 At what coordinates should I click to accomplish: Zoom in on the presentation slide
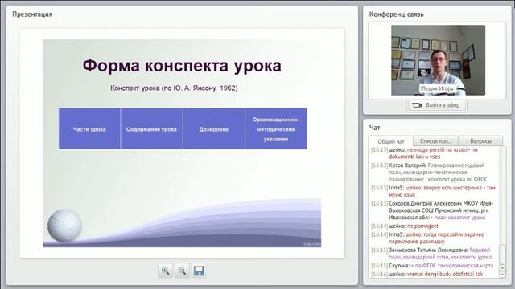tap(165, 271)
